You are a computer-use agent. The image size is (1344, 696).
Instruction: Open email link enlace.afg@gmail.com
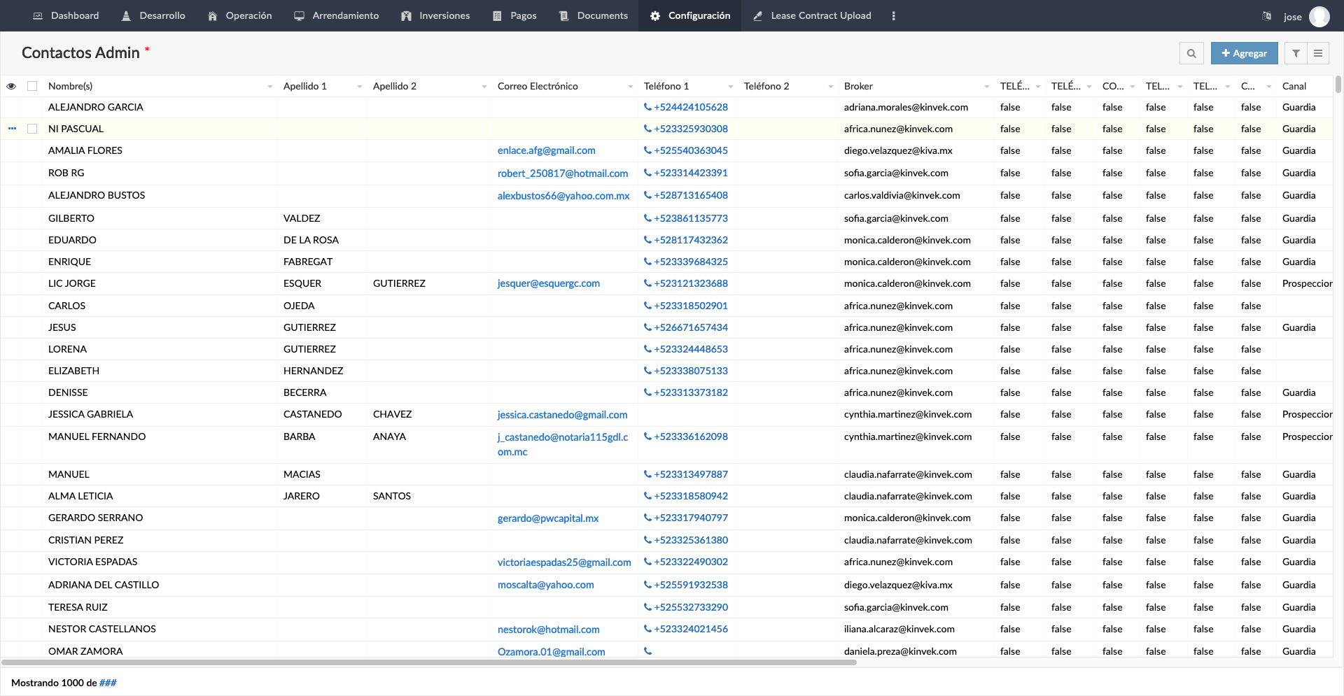[x=546, y=150]
